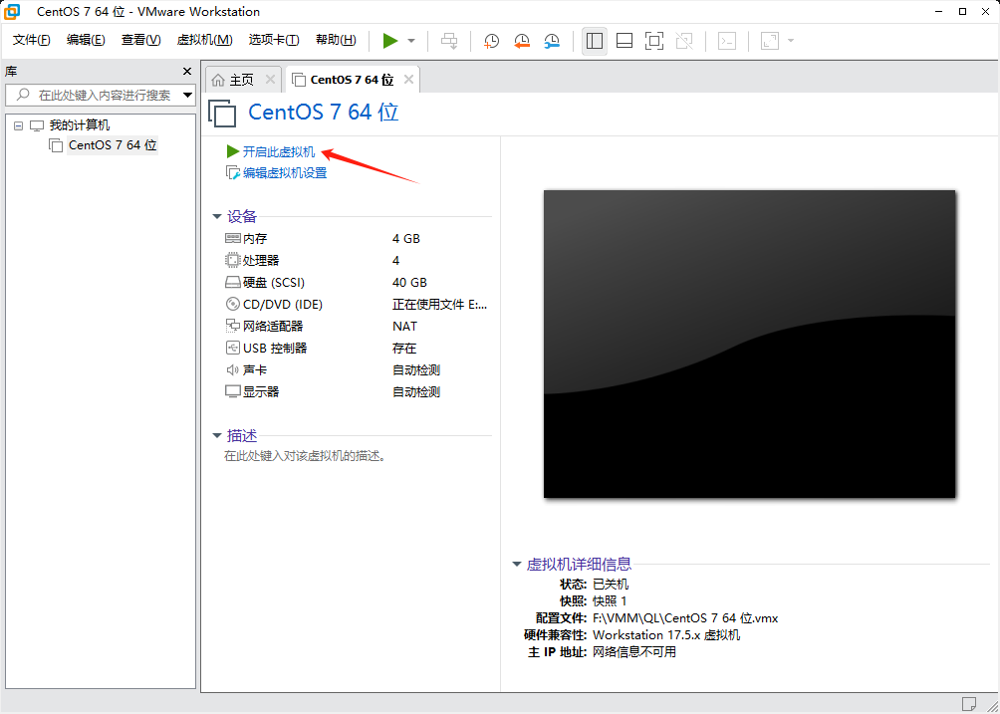
Task: Open the 选项卡 menu
Action: [274, 40]
